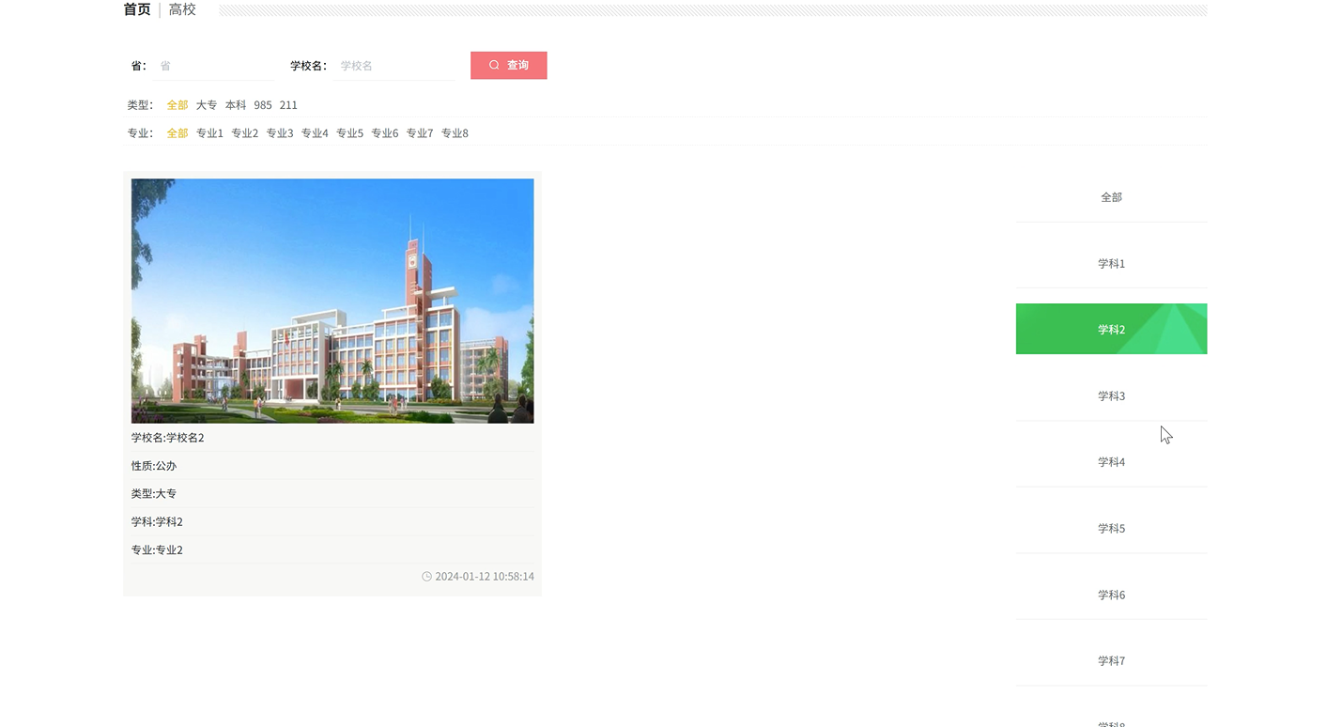The width and height of the screenshot is (1342, 727).
Task: Filter by 专业1
Action: [209, 133]
